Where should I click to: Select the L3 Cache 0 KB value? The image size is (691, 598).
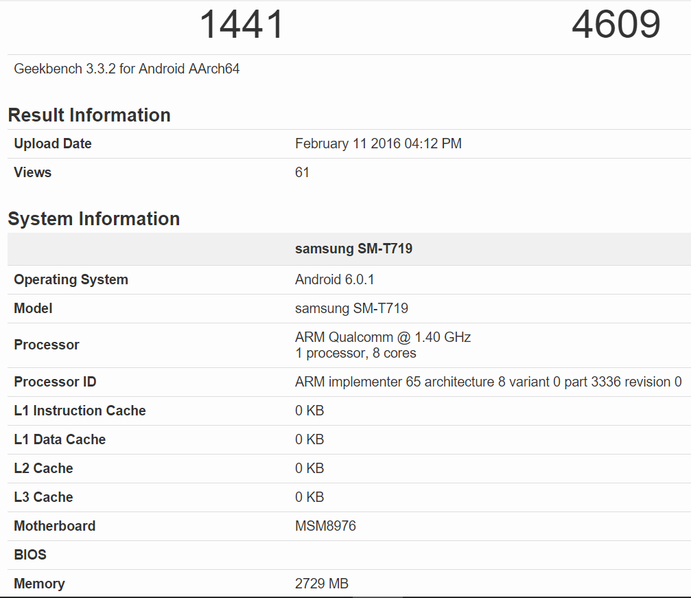point(309,497)
